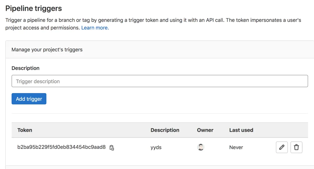The width and height of the screenshot is (314, 169).
Task: Select the yyds description cell
Action: 156,147
